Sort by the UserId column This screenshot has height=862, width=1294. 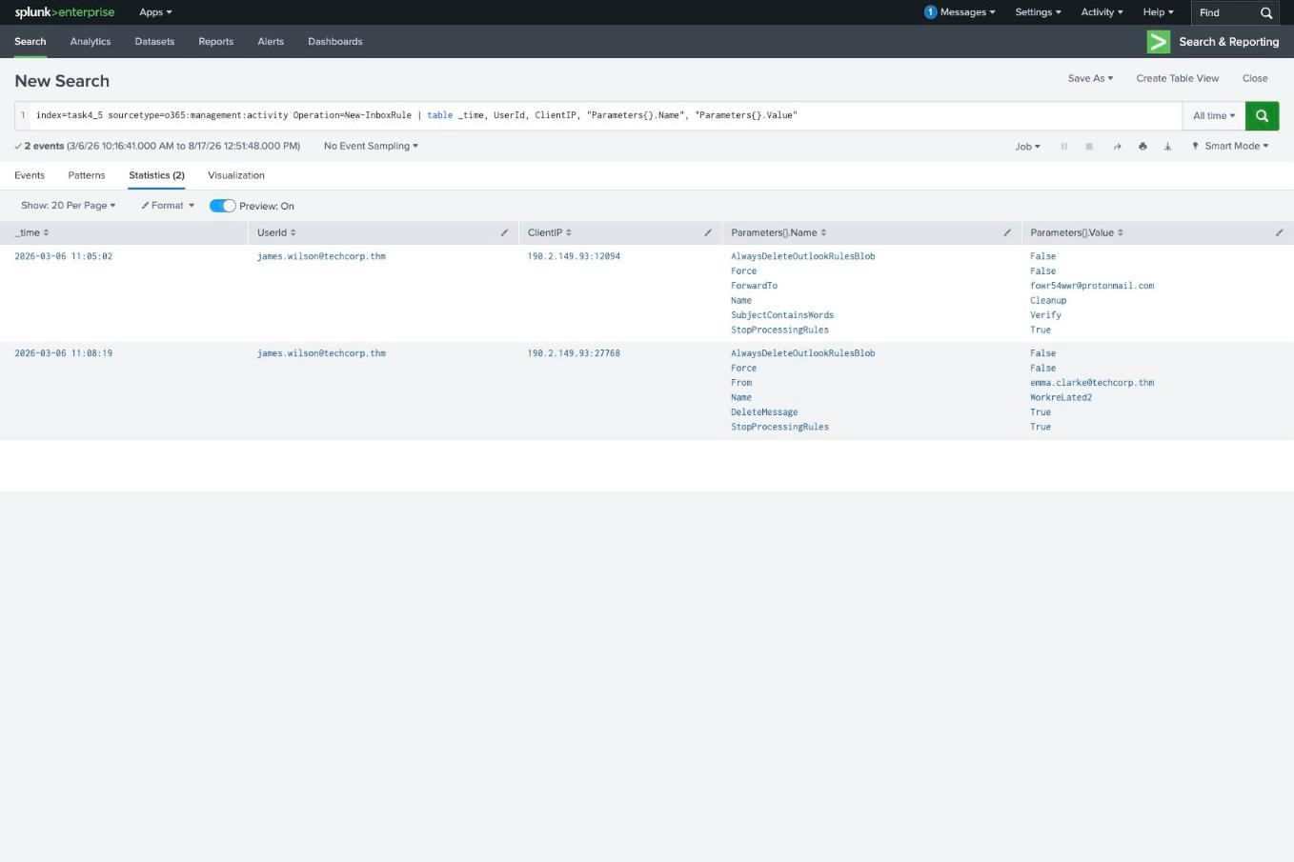(x=276, y=232)
